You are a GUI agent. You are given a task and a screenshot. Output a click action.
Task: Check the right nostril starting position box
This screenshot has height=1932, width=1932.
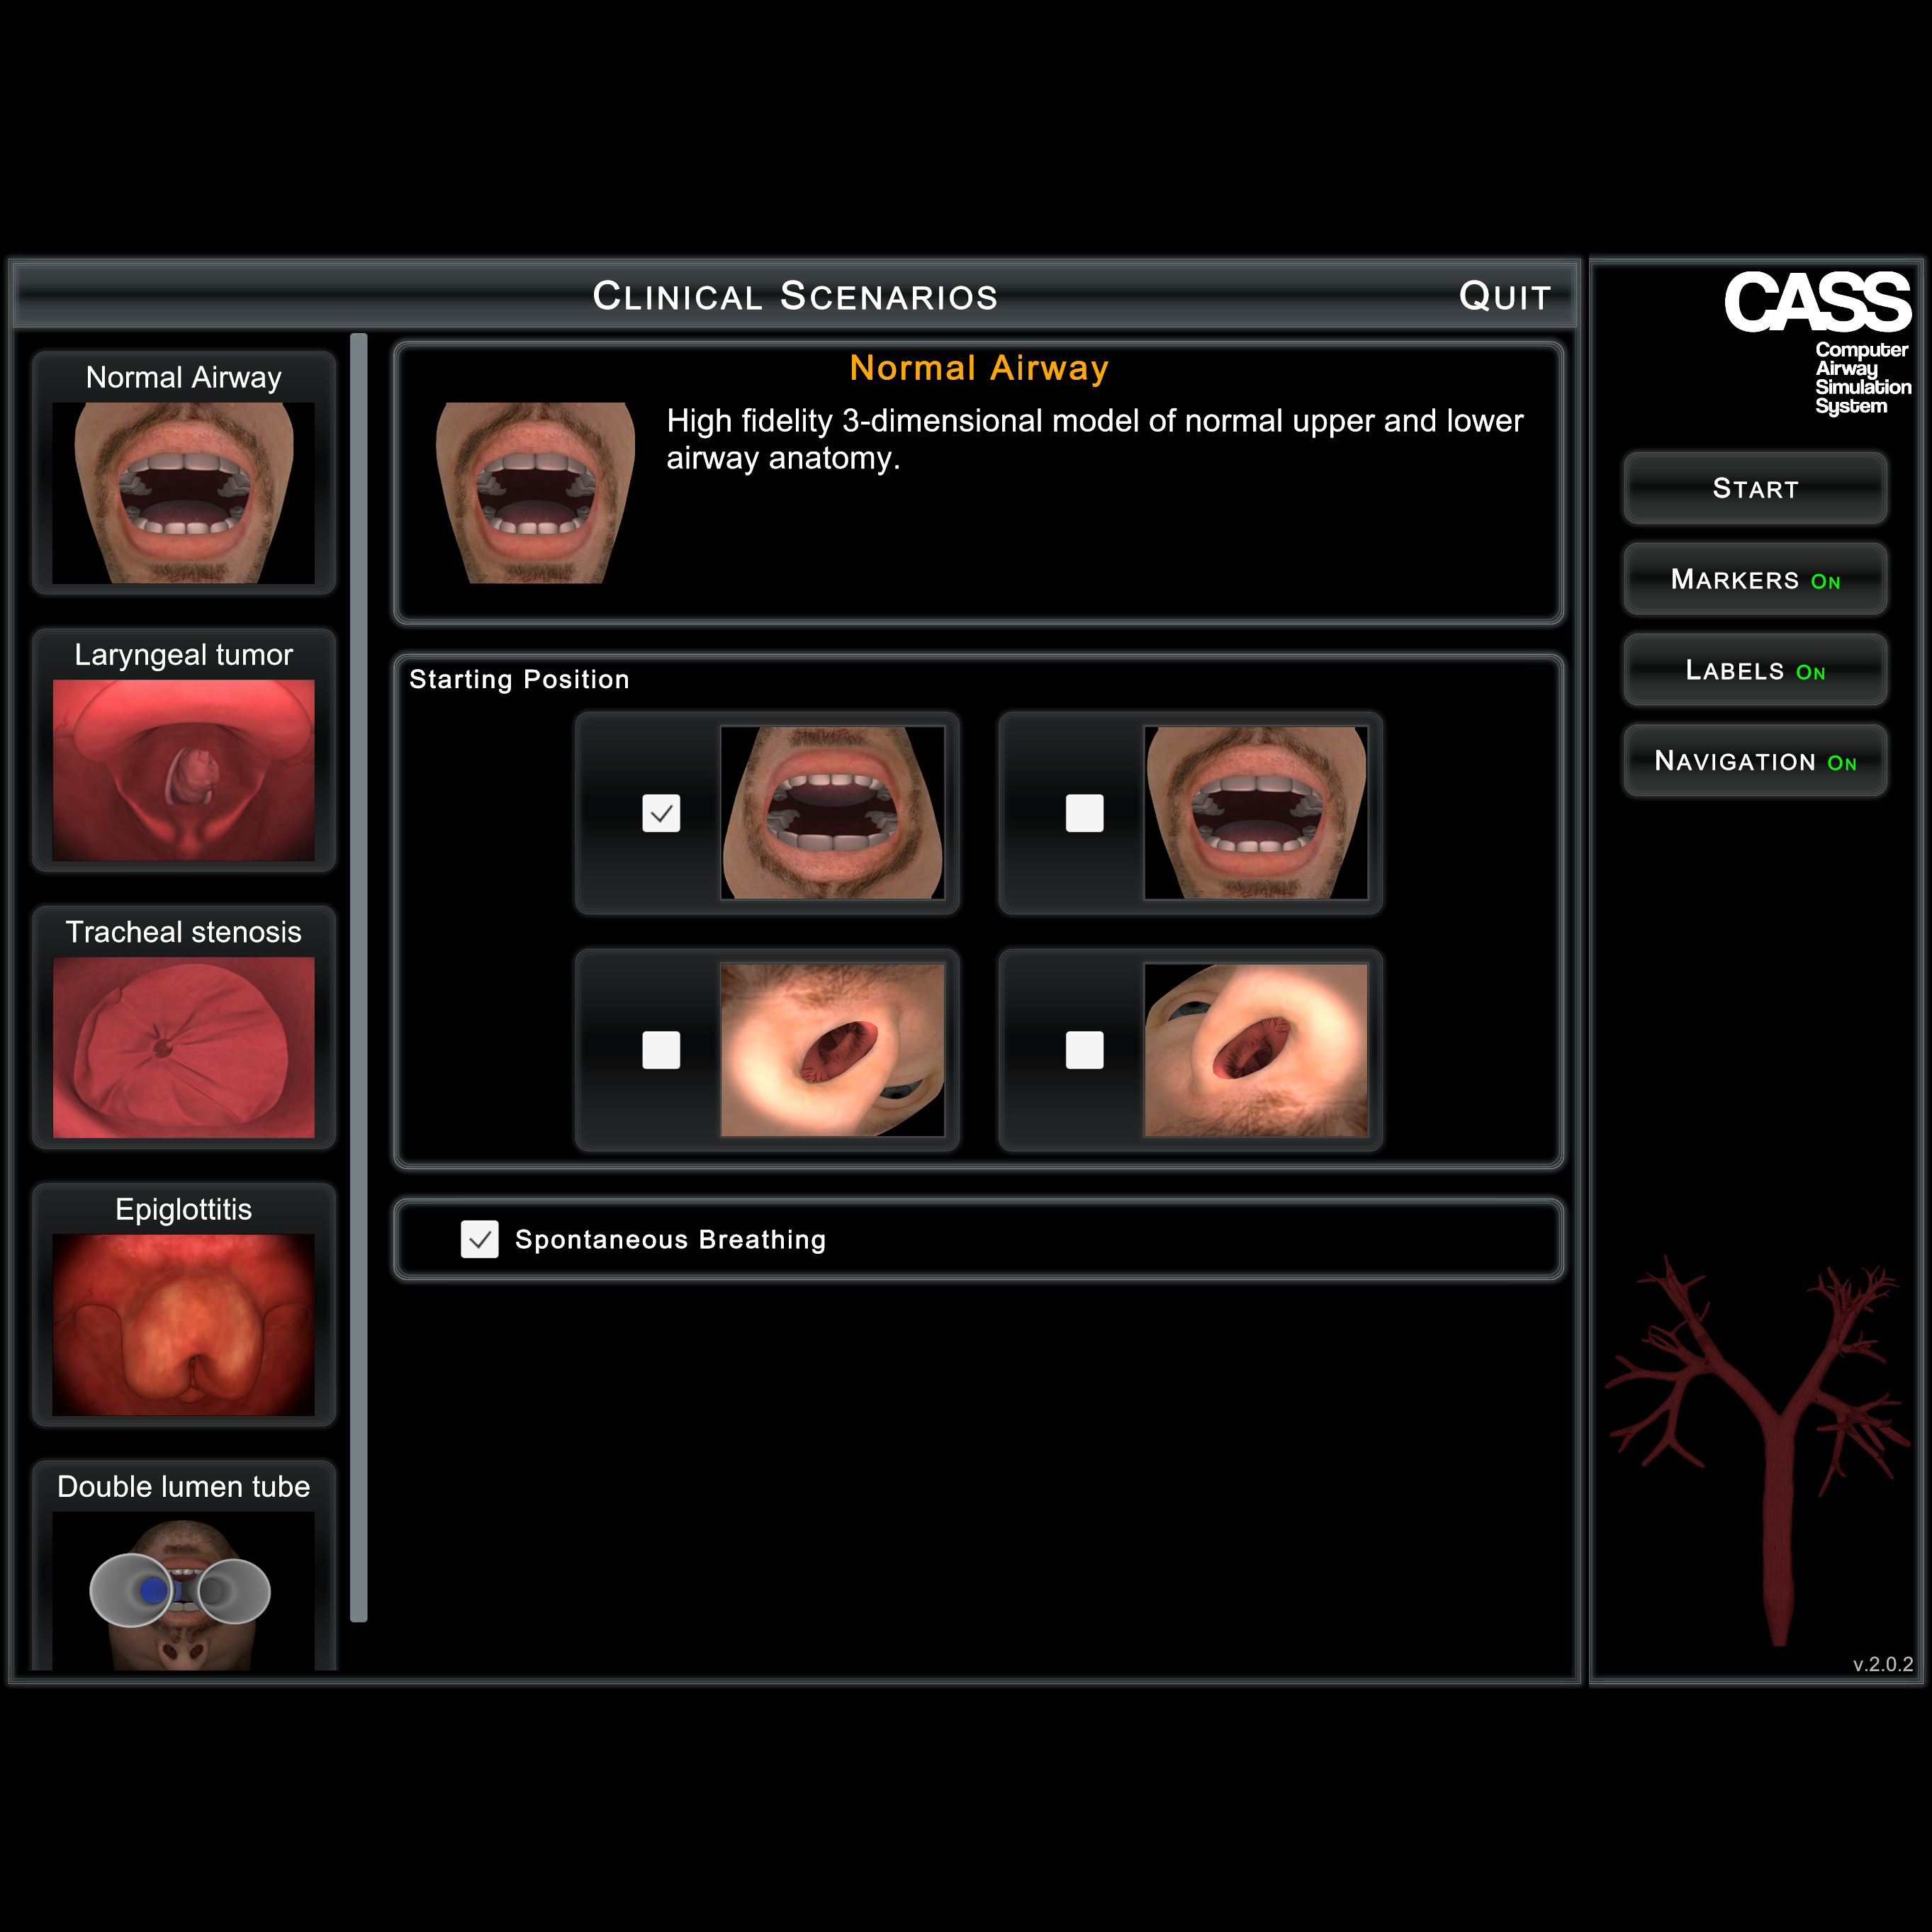click(x=1084, y=1050)
